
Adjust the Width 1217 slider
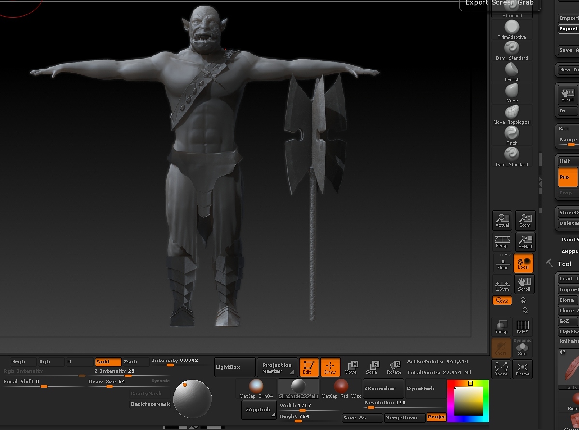tap(309, 407)
